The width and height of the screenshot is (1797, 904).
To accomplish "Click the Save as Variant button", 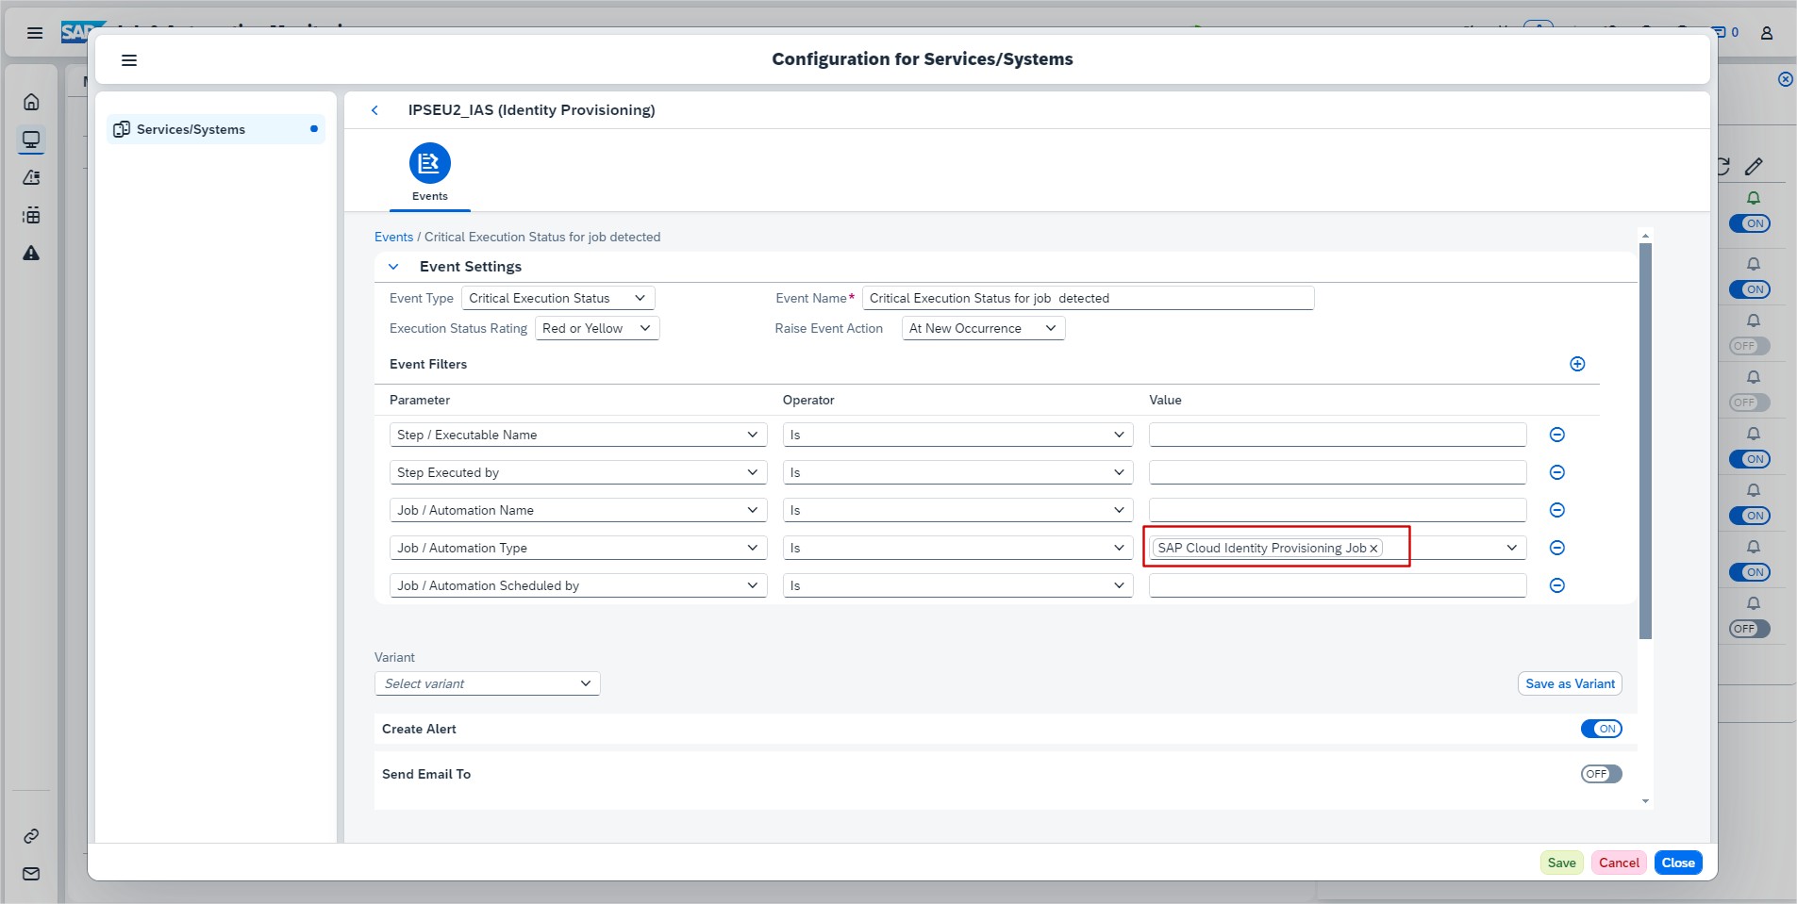I will coord(1570,683).
